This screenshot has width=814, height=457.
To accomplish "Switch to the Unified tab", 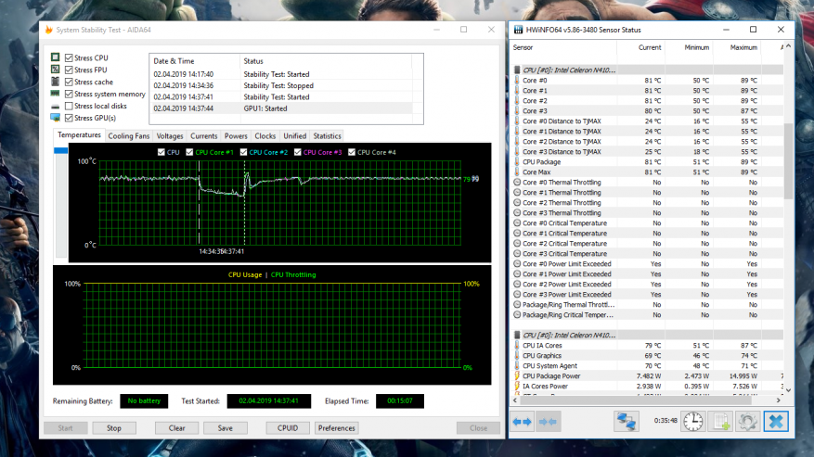I will [x=294, y=136].
